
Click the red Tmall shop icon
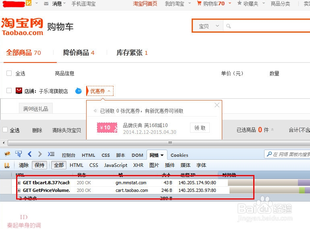click(x=19, y=91)
